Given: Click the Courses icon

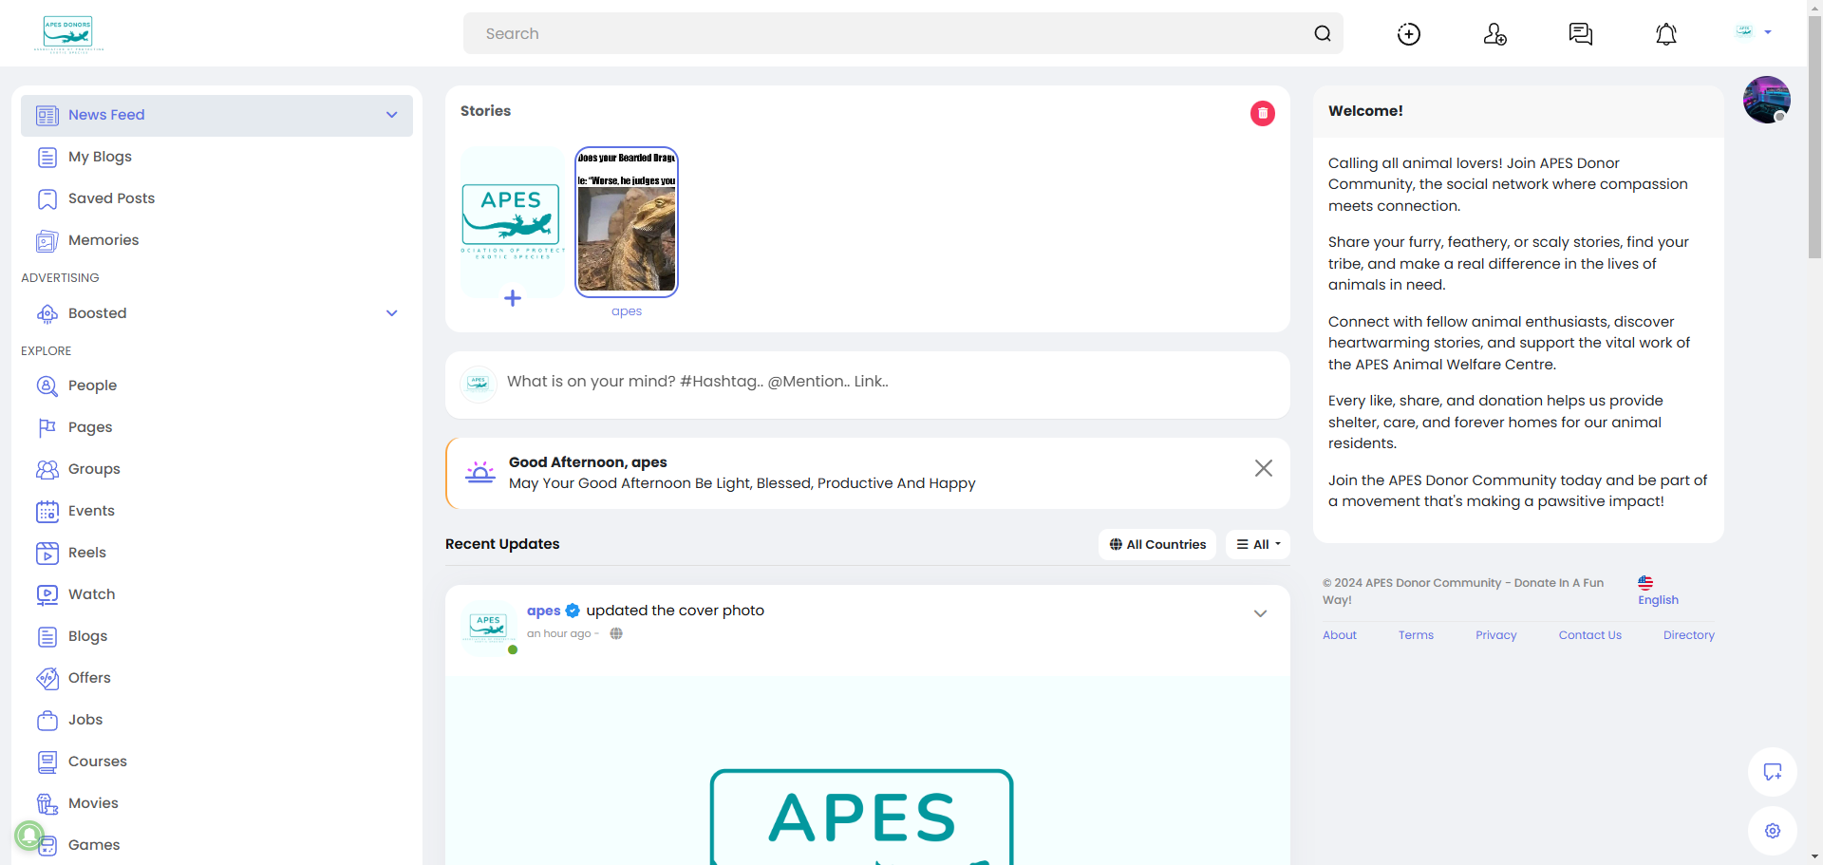Looking at the screenshot, I should point(47,762).
